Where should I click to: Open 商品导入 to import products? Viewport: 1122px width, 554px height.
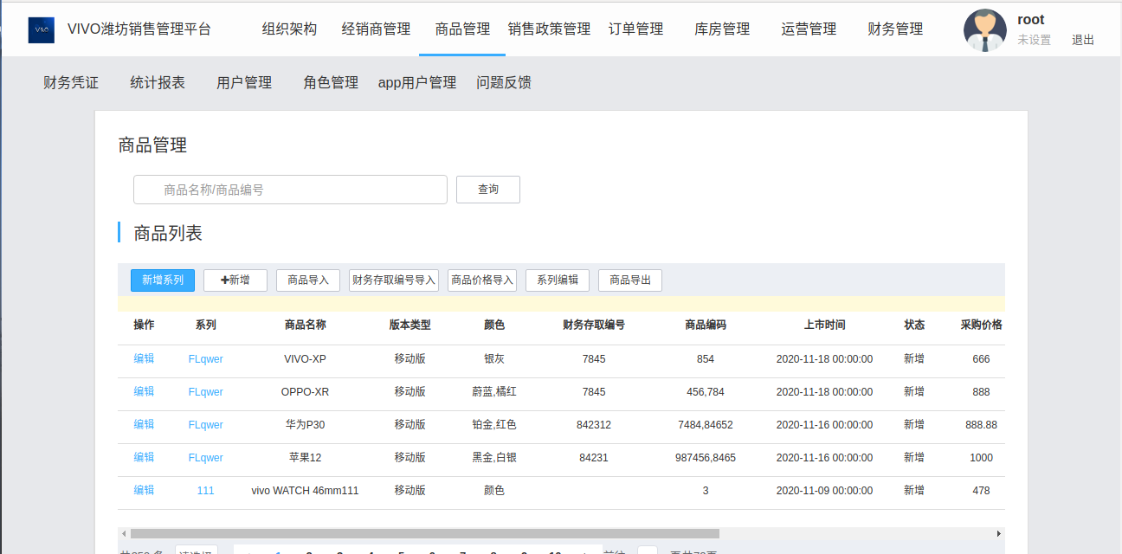308,280
